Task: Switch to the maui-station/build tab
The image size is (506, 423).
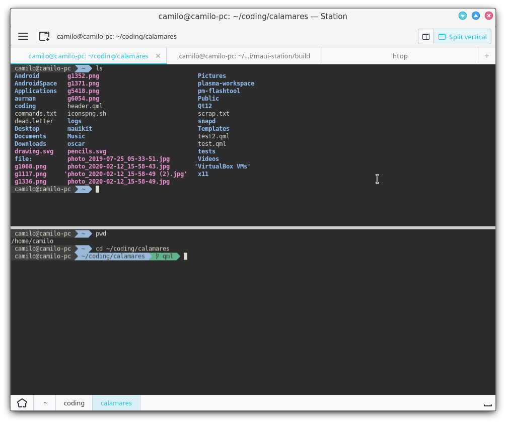Action: [244, 56]
